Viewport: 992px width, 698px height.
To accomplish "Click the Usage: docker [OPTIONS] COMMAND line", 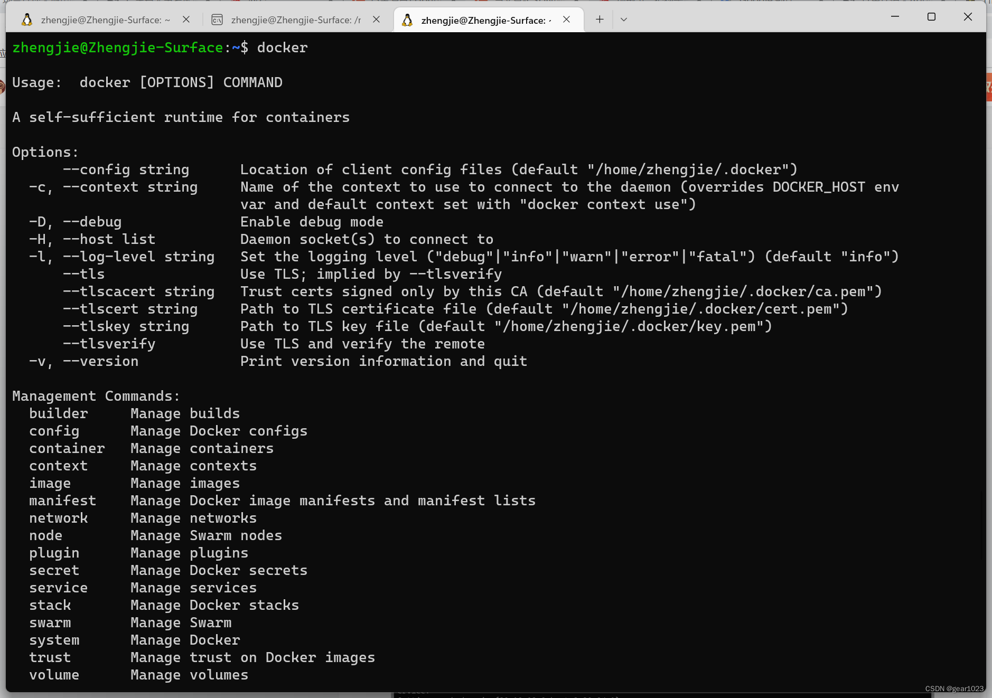I will pyautogui.click(x=147, y=82).
